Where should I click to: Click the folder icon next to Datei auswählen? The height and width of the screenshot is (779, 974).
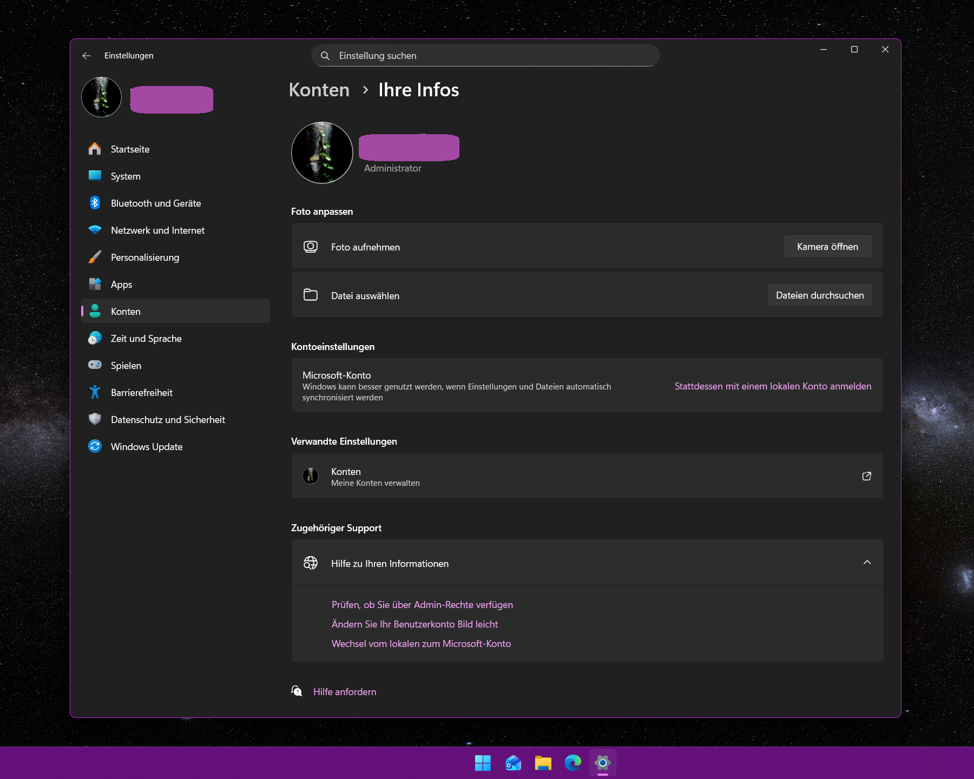[x=311, y=295]
